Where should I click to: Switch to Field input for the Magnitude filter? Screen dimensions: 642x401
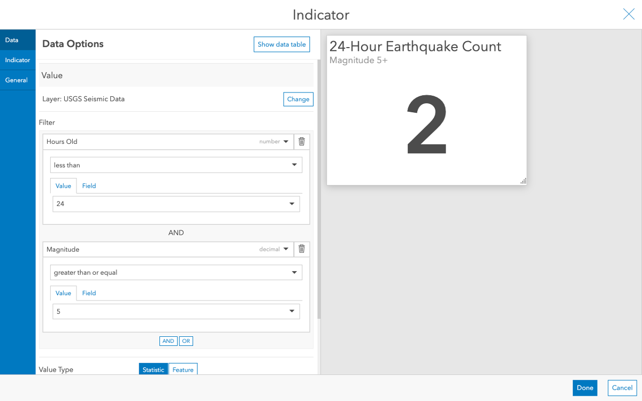[89, 293]
